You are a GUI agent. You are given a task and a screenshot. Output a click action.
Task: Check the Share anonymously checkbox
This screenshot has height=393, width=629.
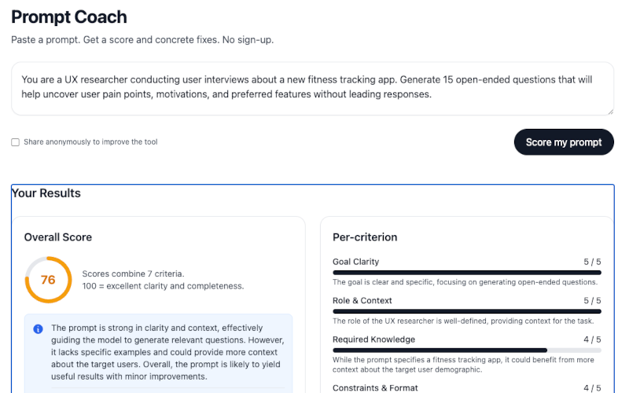pyautogui.click(x=15, y=142)
